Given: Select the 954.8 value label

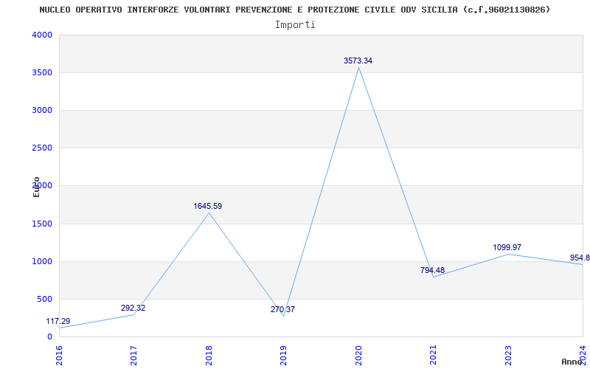Looking at the screenshot, I should (580, 258).
